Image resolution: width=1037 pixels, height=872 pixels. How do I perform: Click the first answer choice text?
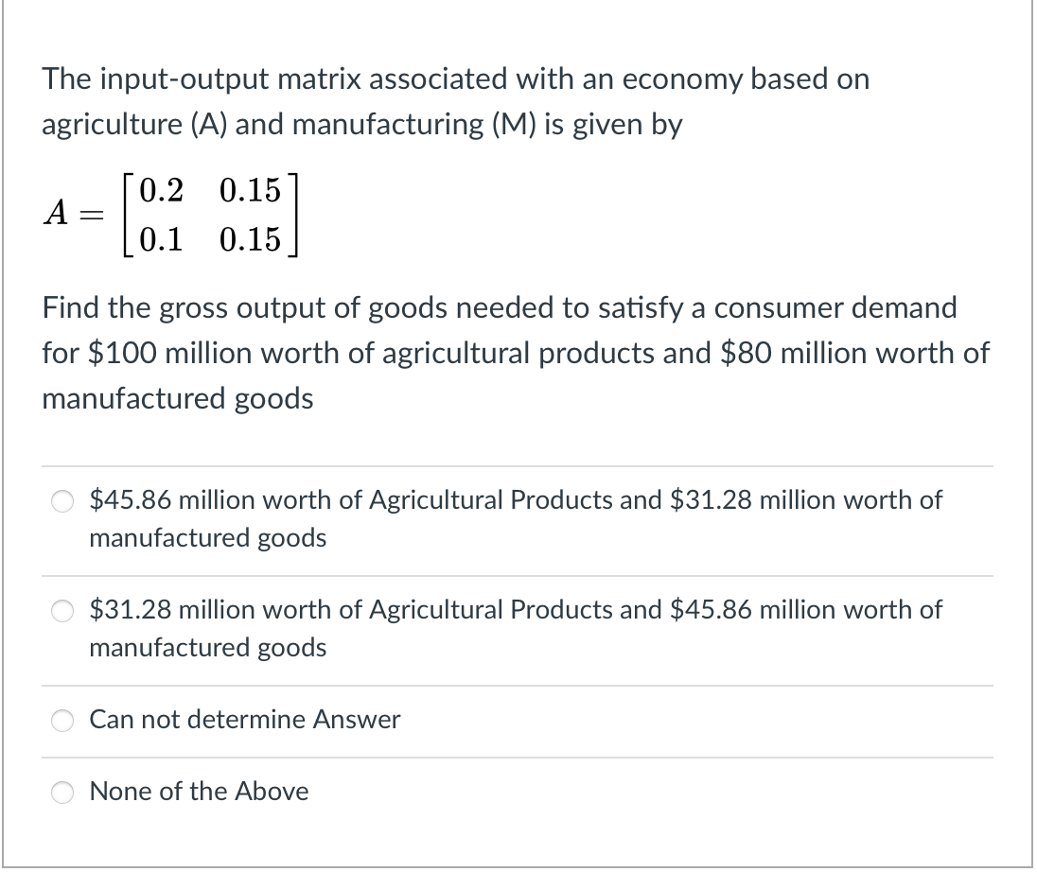[x=516, y=501]
